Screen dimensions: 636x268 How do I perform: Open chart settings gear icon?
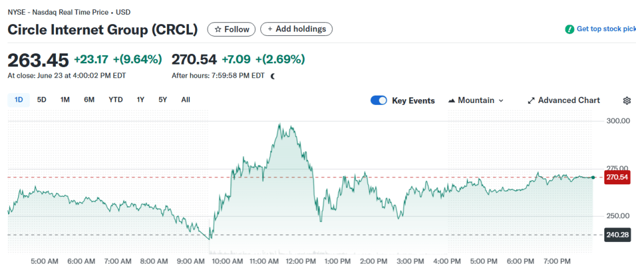click(x=627, y=100)
